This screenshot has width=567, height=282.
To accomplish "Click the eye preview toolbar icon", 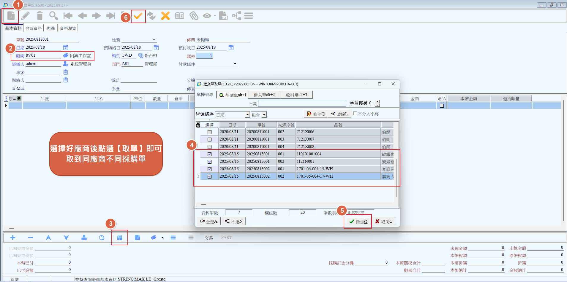I will point(207,16).
